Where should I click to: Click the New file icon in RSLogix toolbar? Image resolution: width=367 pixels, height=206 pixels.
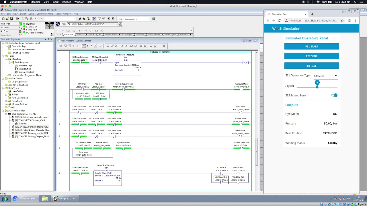point(3,19)
